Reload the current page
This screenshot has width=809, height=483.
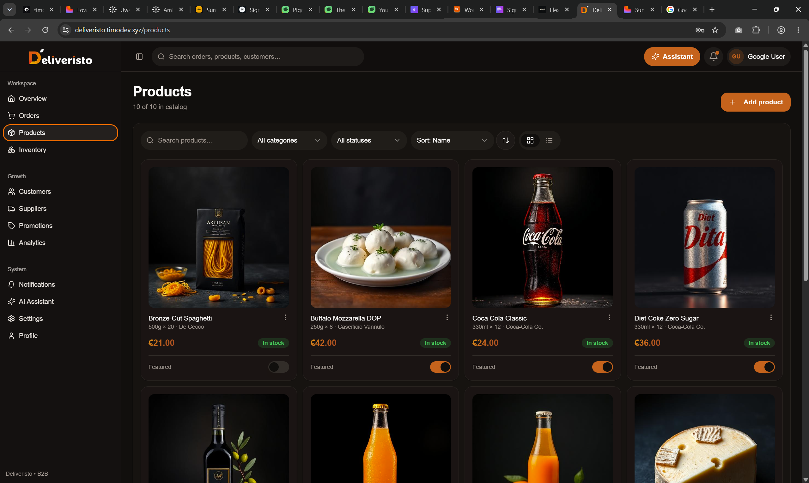click(x=45, y=30)
